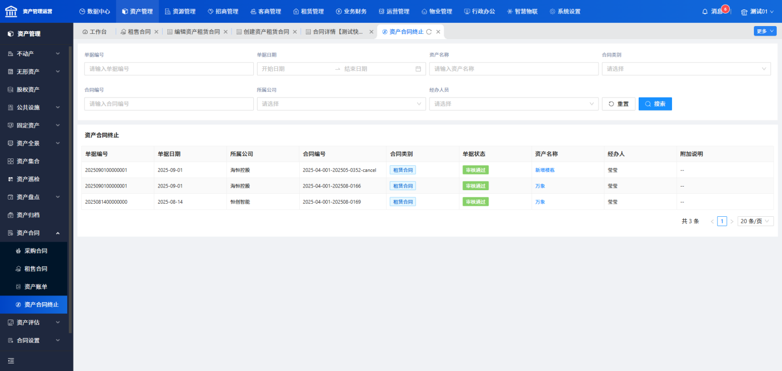Screen dimensions: 782x371
Task: Expand the 不动产 sidebar chevron
Action: coord(57,54)
